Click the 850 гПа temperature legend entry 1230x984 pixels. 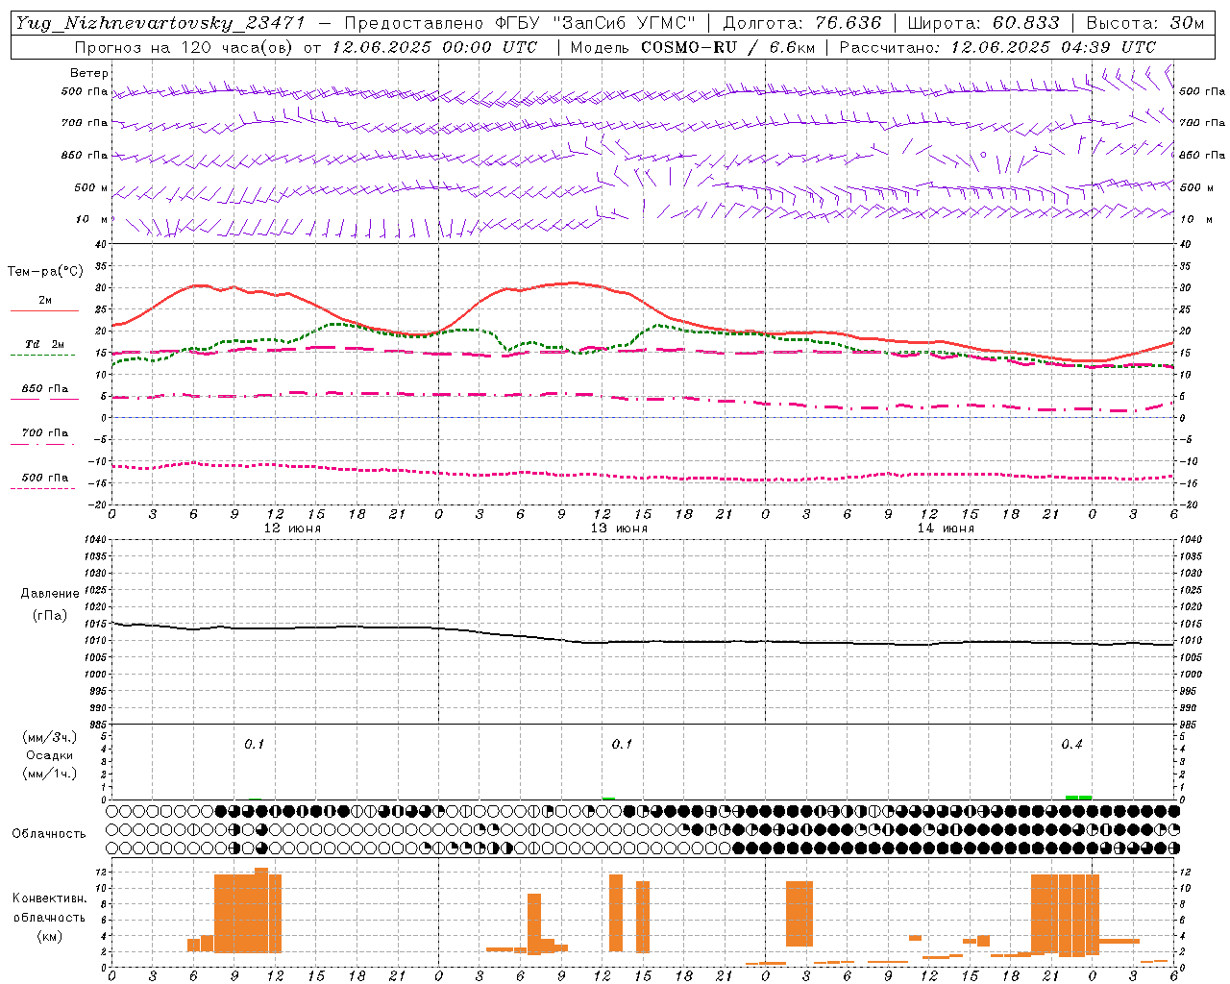(x=45, y=388)
